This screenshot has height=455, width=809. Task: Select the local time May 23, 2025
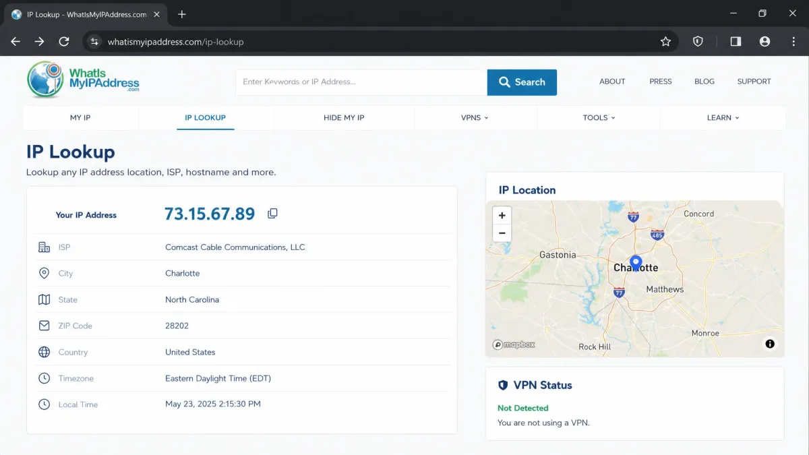(213, 404)
